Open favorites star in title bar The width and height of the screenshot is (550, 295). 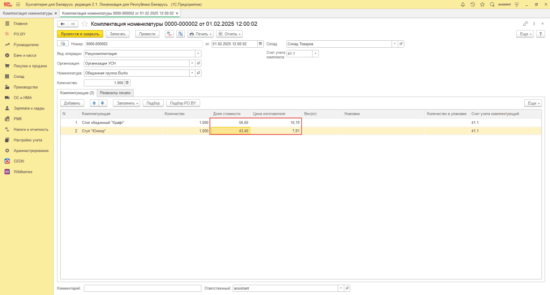pos(482,4)
